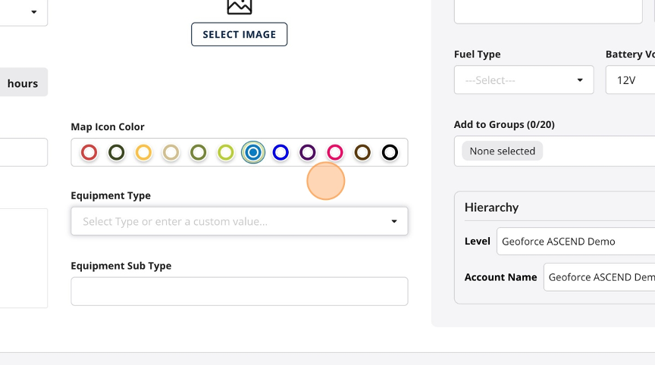Image resolution: width=655 pixels, height=365 pixels.
Task: Focus the Equipment Sub Type field
Action: click(x=240, y=291)
